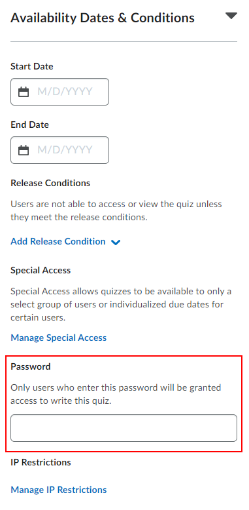Open Manage IP Restrictions
249x510 pixels.
[x=59, y=490]
